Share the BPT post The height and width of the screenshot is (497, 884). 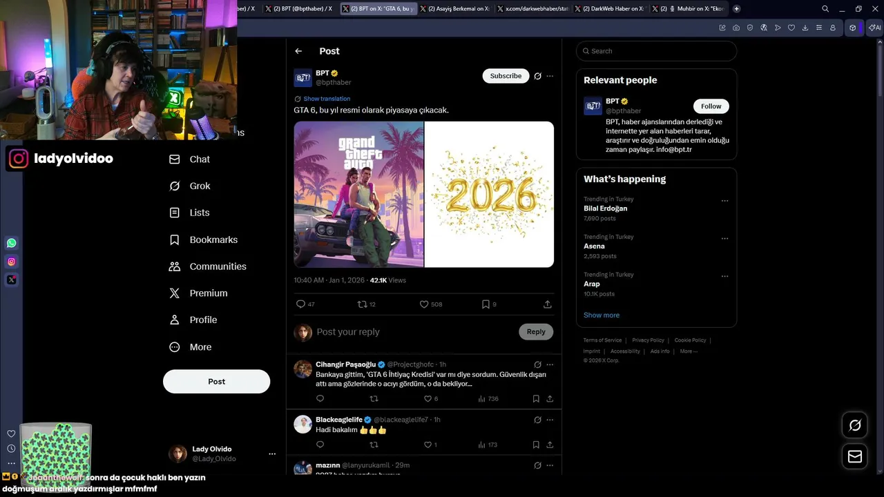pyautogui.click(x=547, y=304)
